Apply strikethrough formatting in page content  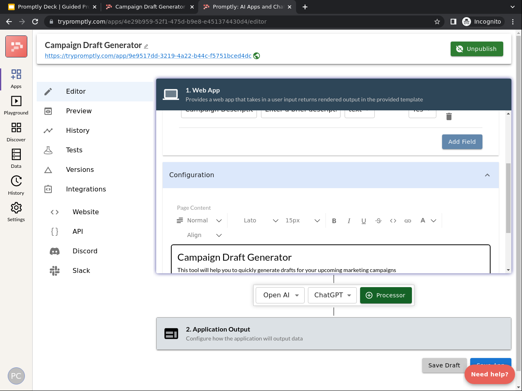pyautogui.click(x=378, y=221)
